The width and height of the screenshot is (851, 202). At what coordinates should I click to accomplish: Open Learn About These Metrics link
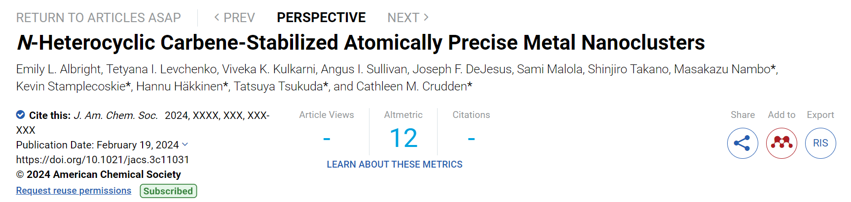tap(395, 164)
